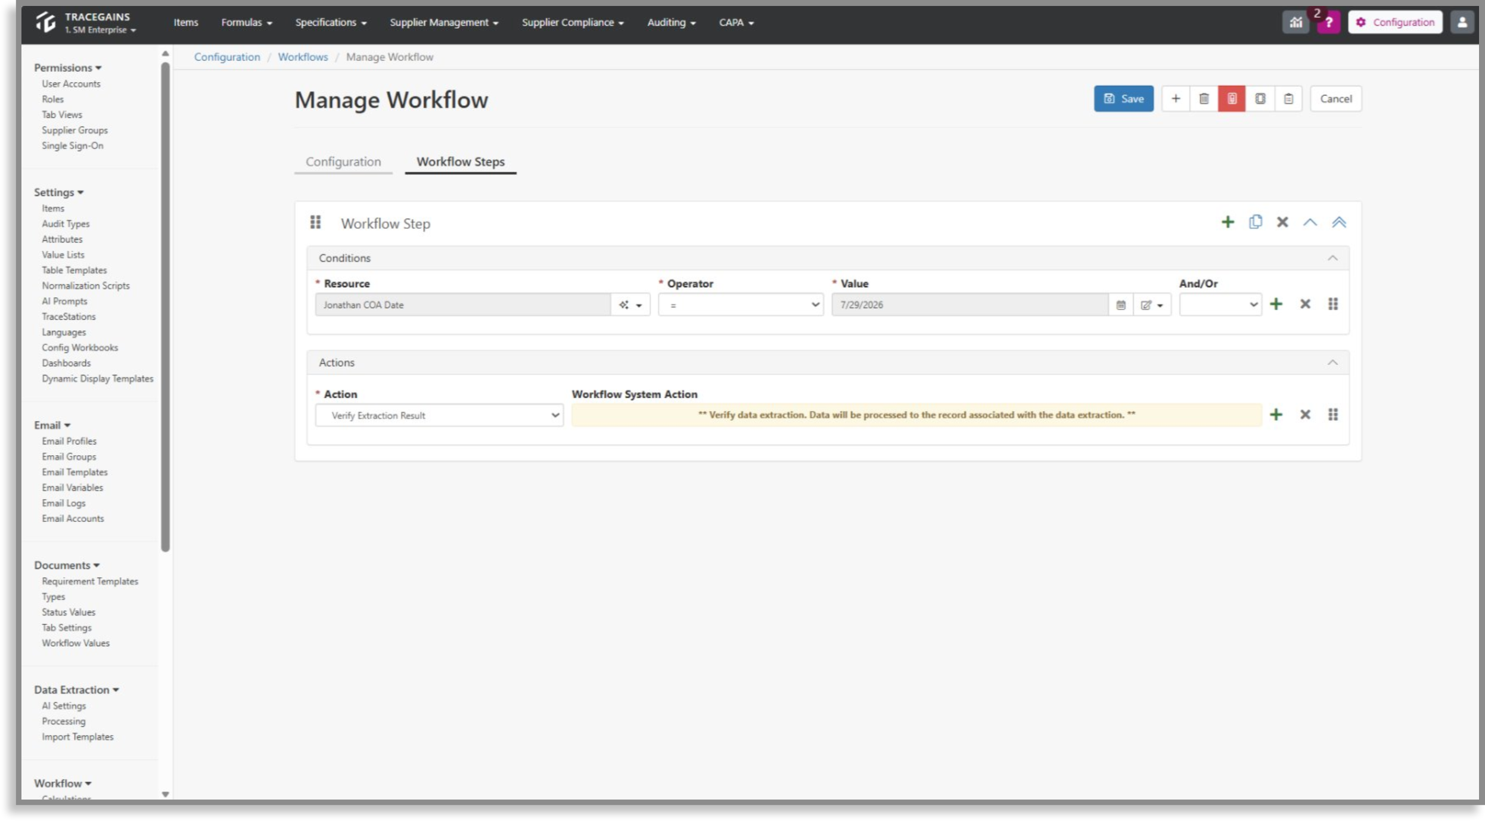Collapse the Settings sidebar group
Viewport: 1485px width, 821px height.
coord(58,192)
